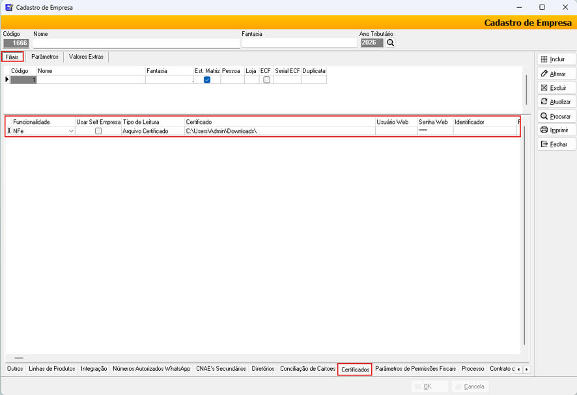This screenshot has height=395, width=577.
Task: Open the Diretórios tab
Action: (x=263, y=369)
